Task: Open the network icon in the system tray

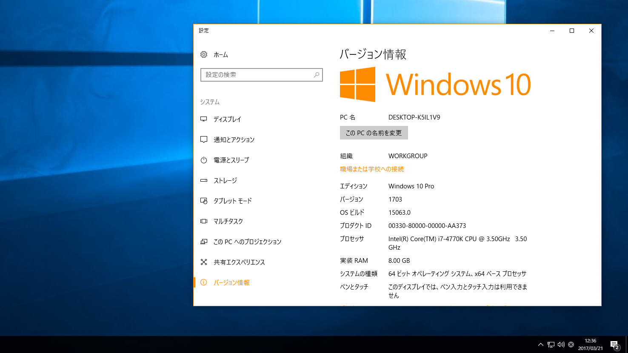Action: [x=551, y=344]
